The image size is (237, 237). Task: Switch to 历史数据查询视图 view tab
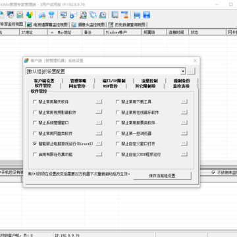tap(127, 24)
